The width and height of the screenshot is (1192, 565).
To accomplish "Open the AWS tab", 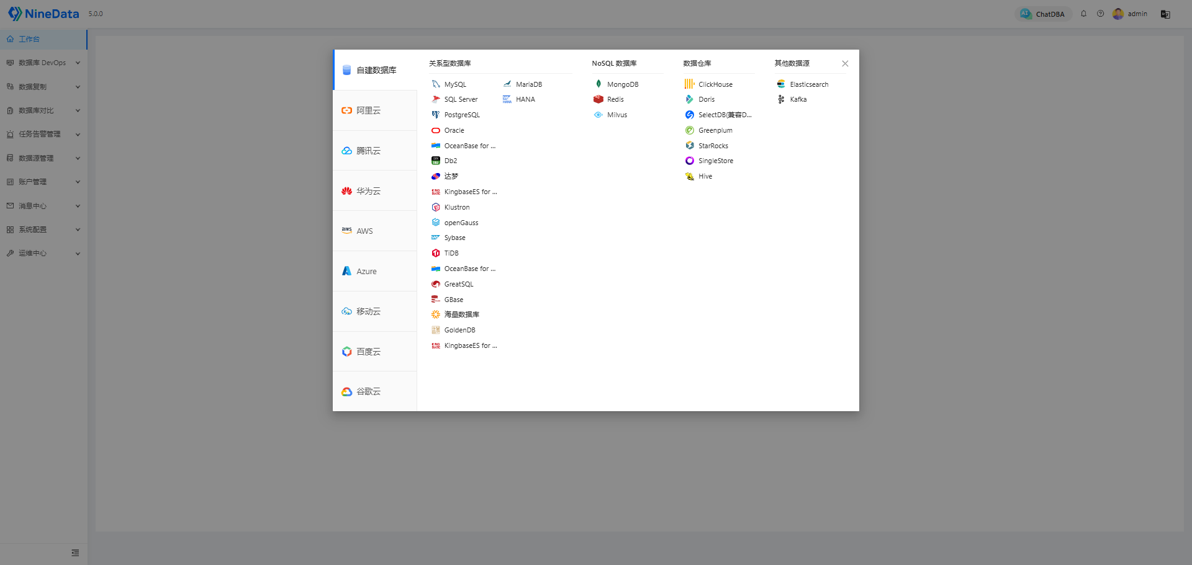I will [375, 231].
